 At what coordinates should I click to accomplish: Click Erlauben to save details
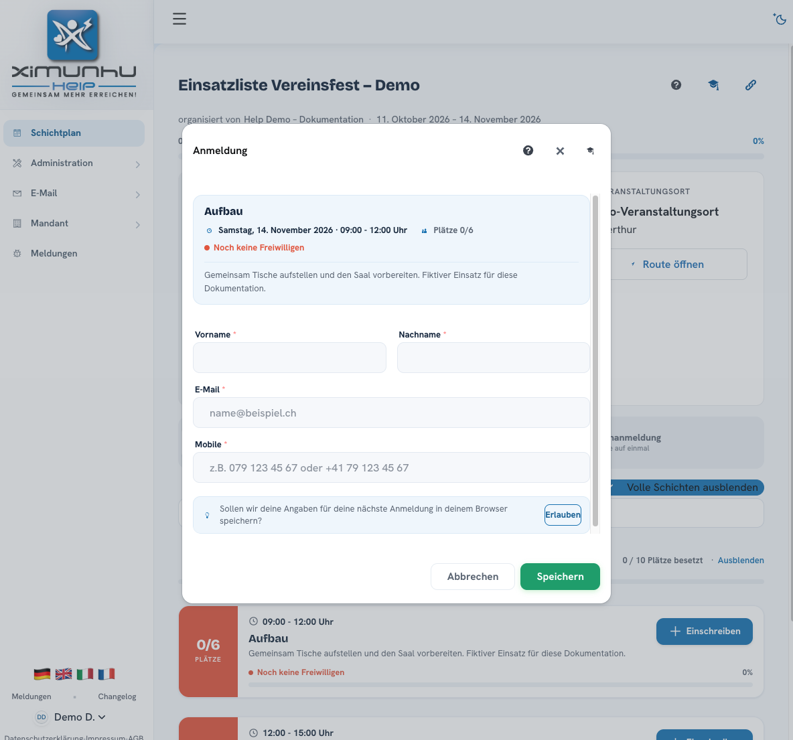pyautogui.click(x=563, y=515)
